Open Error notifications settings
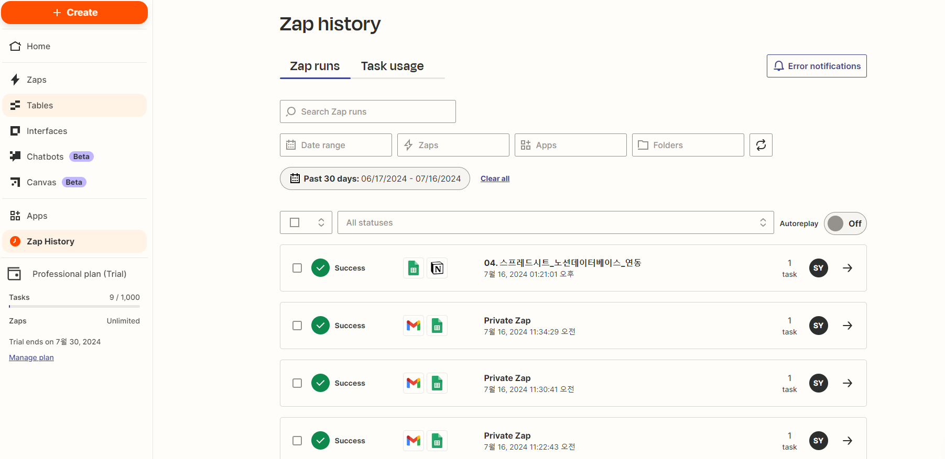The width and height of the screenshot is (945, 459). pyautogui.click(x=817, y=66)
